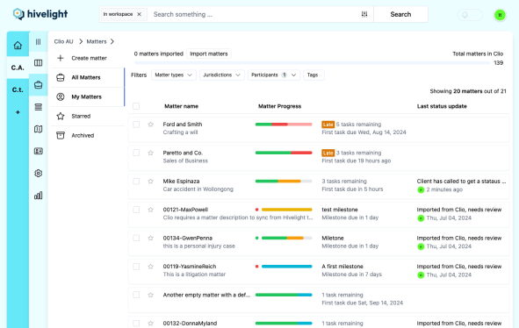Open the Jurisdictions filter dropdown
This screenshot has width=519, height=328.
tap(222, 75)
